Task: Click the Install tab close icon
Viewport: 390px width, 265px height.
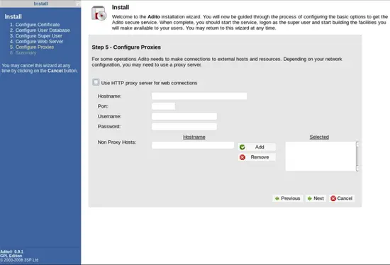Action: (x=78, y=4)
